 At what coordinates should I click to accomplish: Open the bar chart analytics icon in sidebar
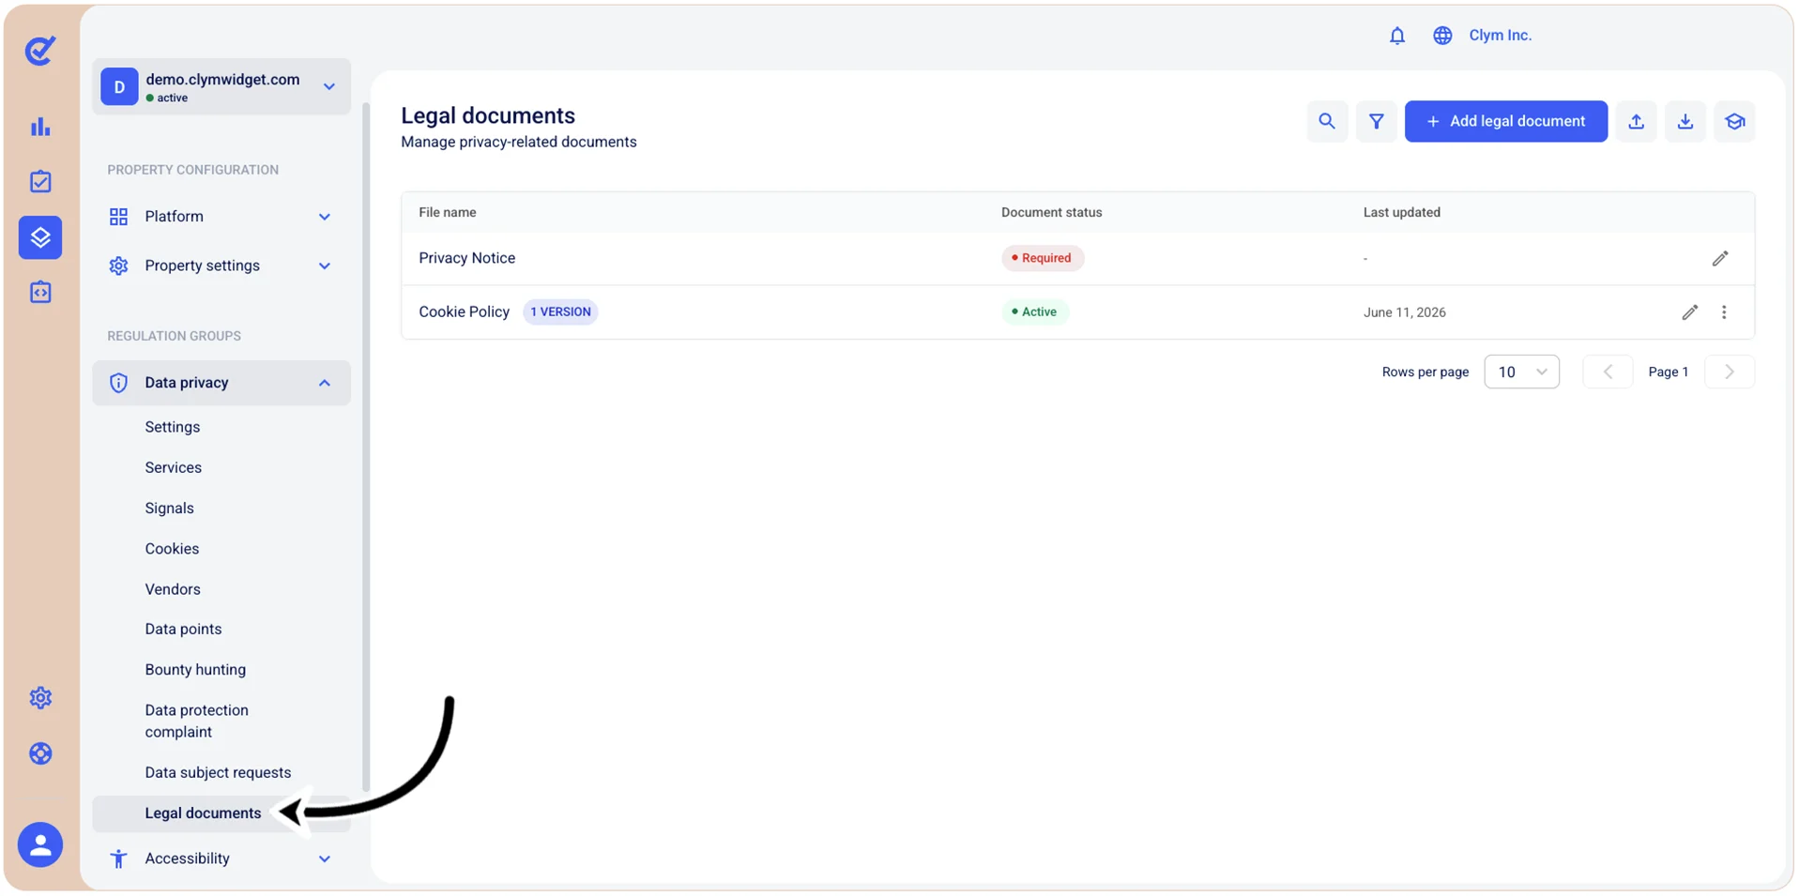click(40, 127)
